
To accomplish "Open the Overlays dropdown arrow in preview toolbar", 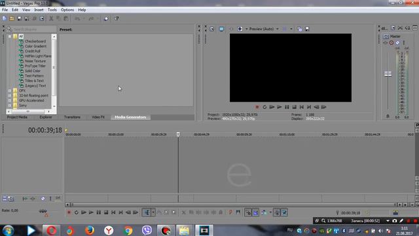I will (x=291, y=29).
